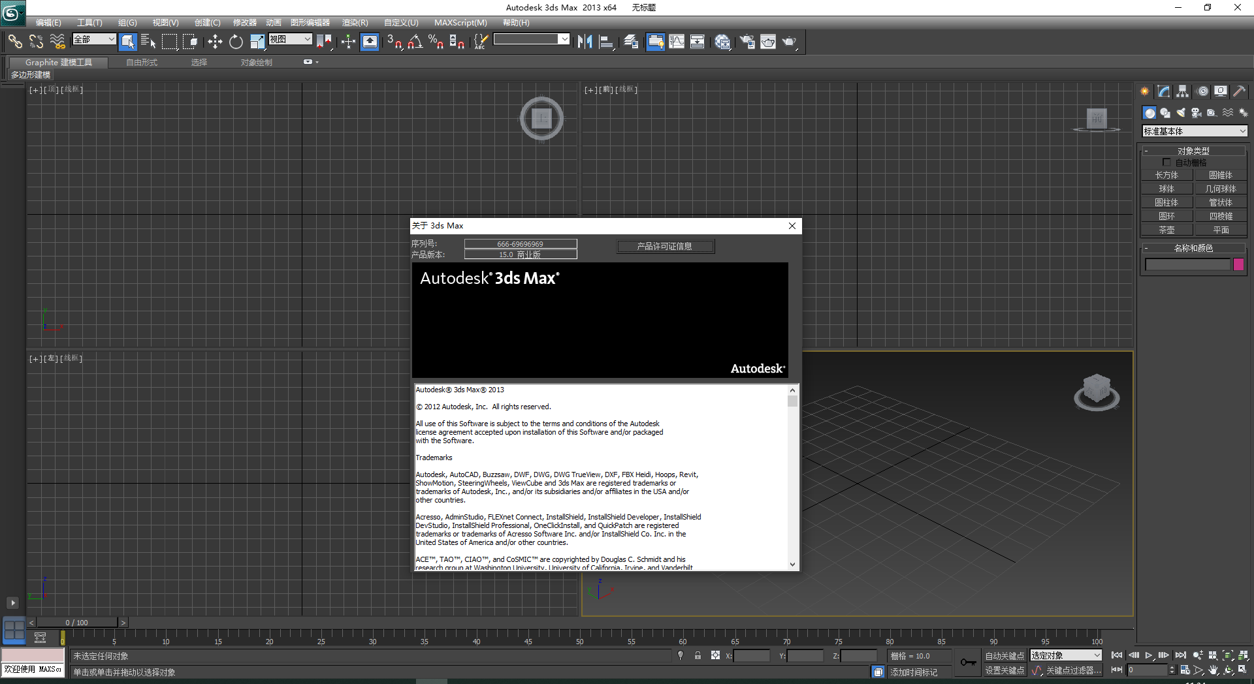The width and height of the screenshot is (1254, 684).
Task: Toggle the Angle Snap button
Action: 415,42
